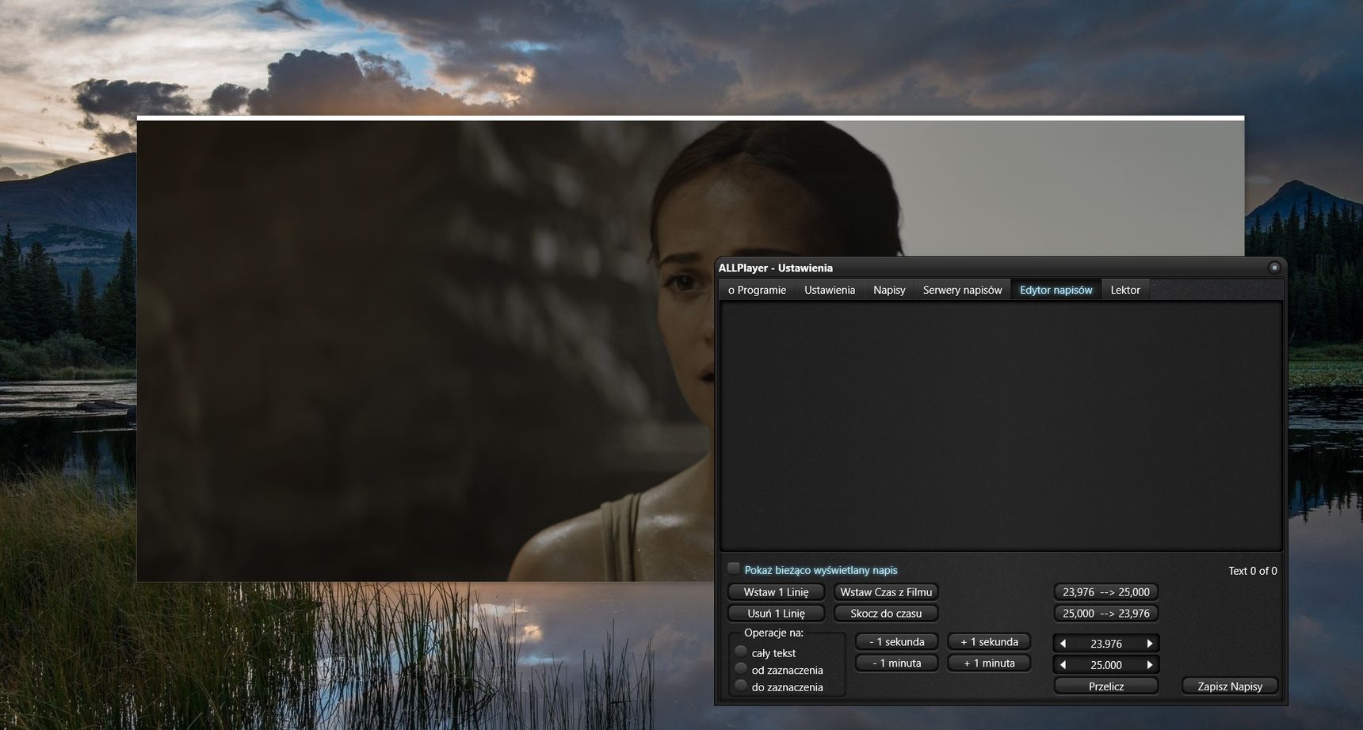Open the Lektor tab
This screenshot has width=1363, height=730.
(x=1125, y=290)
